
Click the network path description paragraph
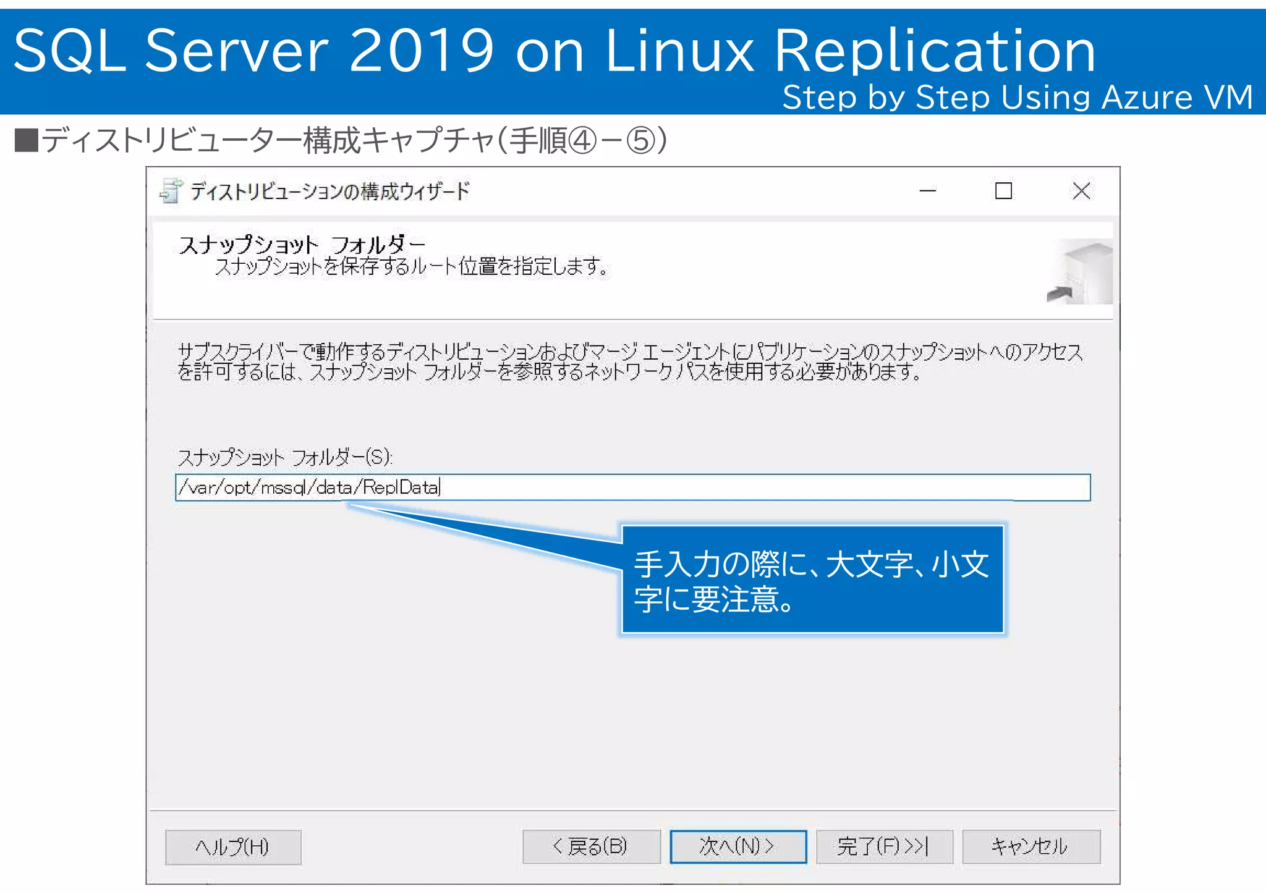click(x=631, y=361)
